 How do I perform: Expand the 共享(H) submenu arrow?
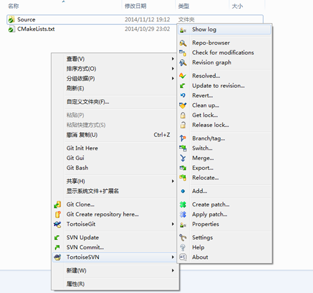coord(173,181)
